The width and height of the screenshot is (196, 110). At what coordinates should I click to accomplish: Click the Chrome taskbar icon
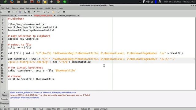pyautogui.click(x=58, y=2)
